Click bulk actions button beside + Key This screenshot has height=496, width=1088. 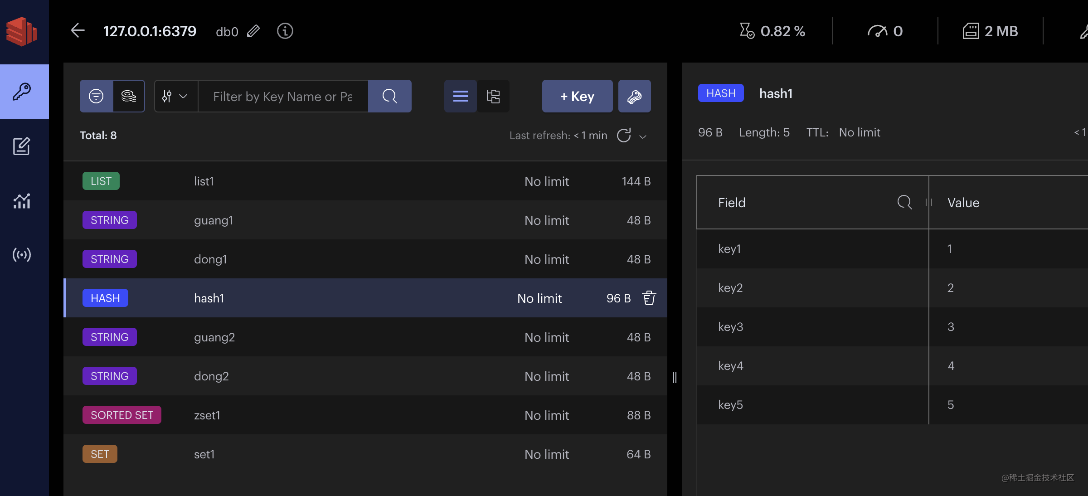634,96
